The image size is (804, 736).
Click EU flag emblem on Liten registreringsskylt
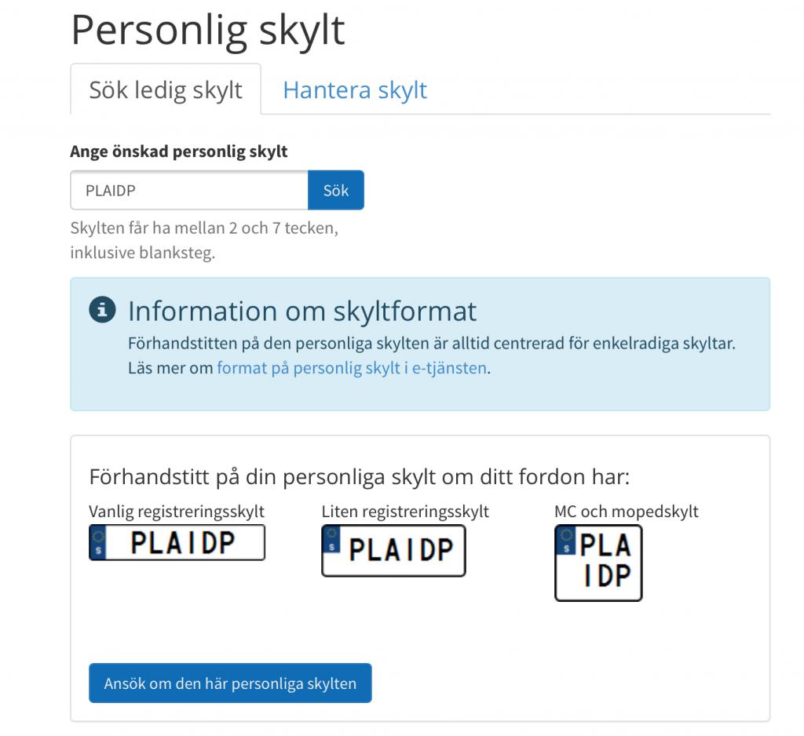[x=332, y=540]
